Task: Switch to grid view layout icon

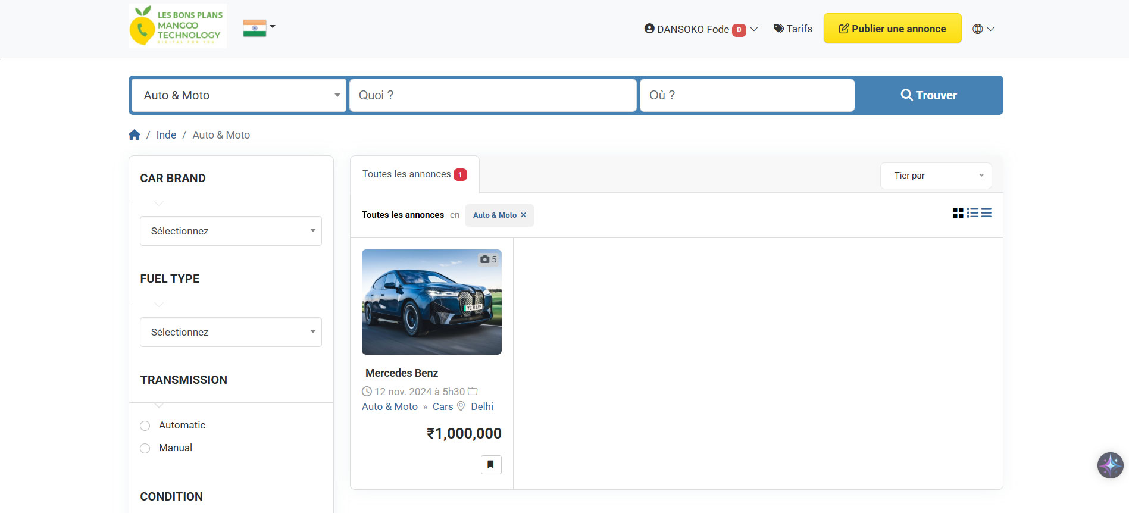Action: tap(958, 213)
